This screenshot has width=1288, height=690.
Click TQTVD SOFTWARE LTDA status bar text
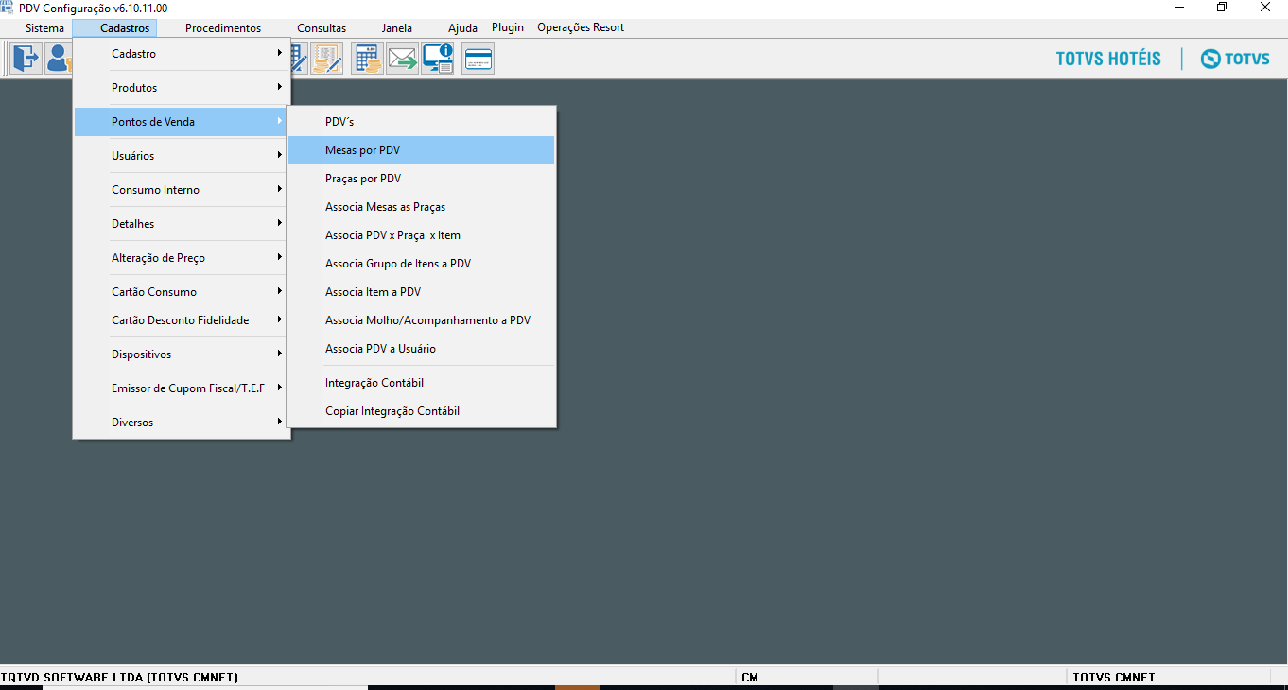tap(119, 677)
